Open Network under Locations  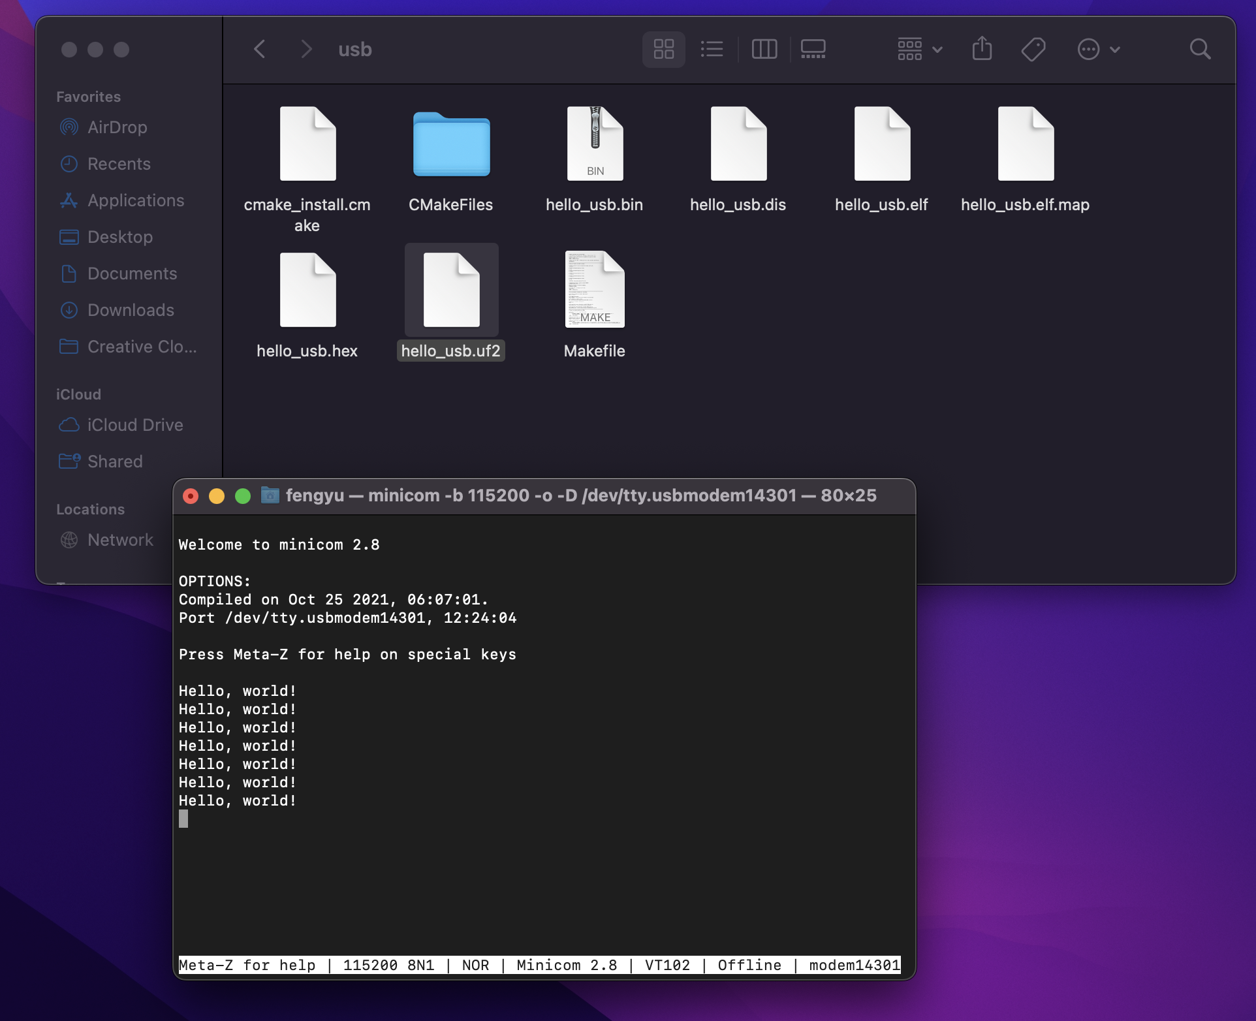(119, 540)
